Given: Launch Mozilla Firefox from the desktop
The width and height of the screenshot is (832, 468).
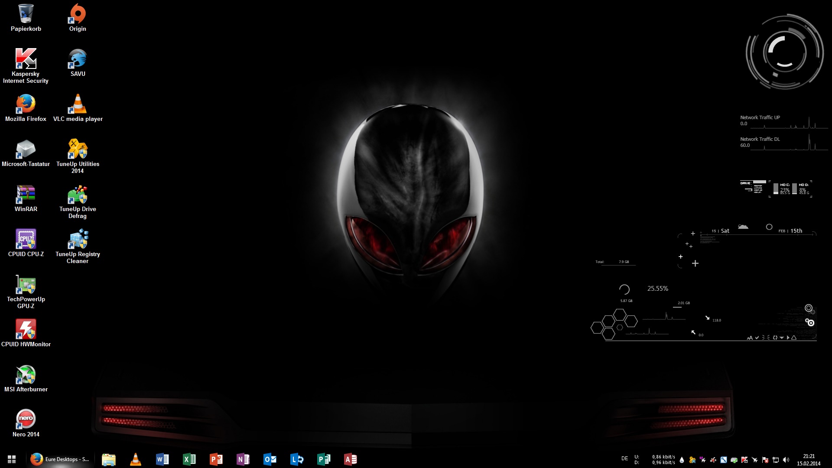Looking at the screenshot, I should pyautogui.click(x=26, y=108).
